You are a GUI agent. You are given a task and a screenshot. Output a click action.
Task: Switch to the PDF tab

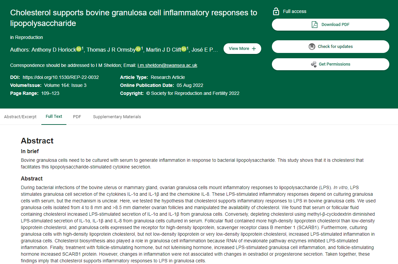pyautogui.click(x=77, y=117)
